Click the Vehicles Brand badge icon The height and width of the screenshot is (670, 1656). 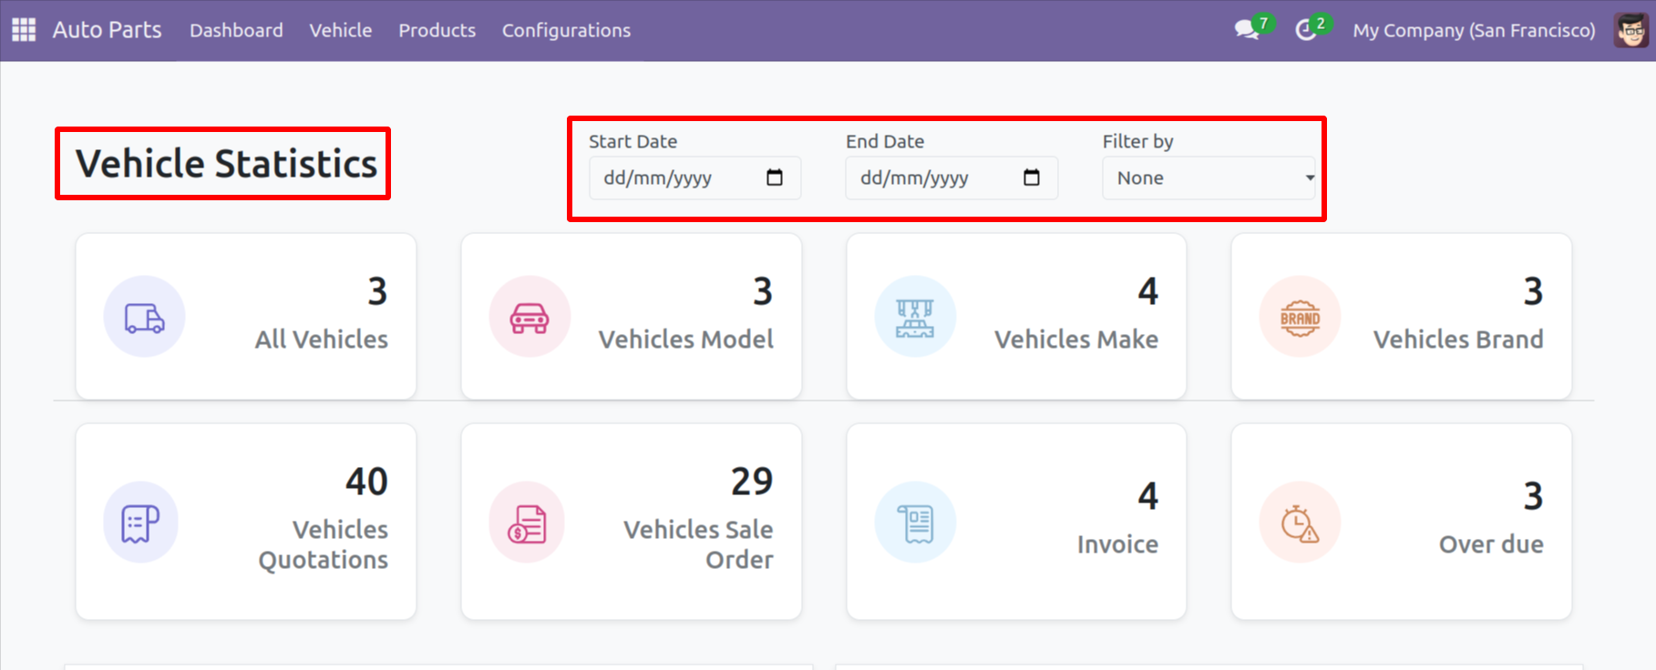(x=1300, y=317)
